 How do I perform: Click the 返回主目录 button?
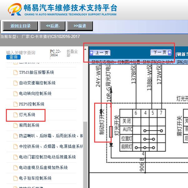[x=20, y=26]
